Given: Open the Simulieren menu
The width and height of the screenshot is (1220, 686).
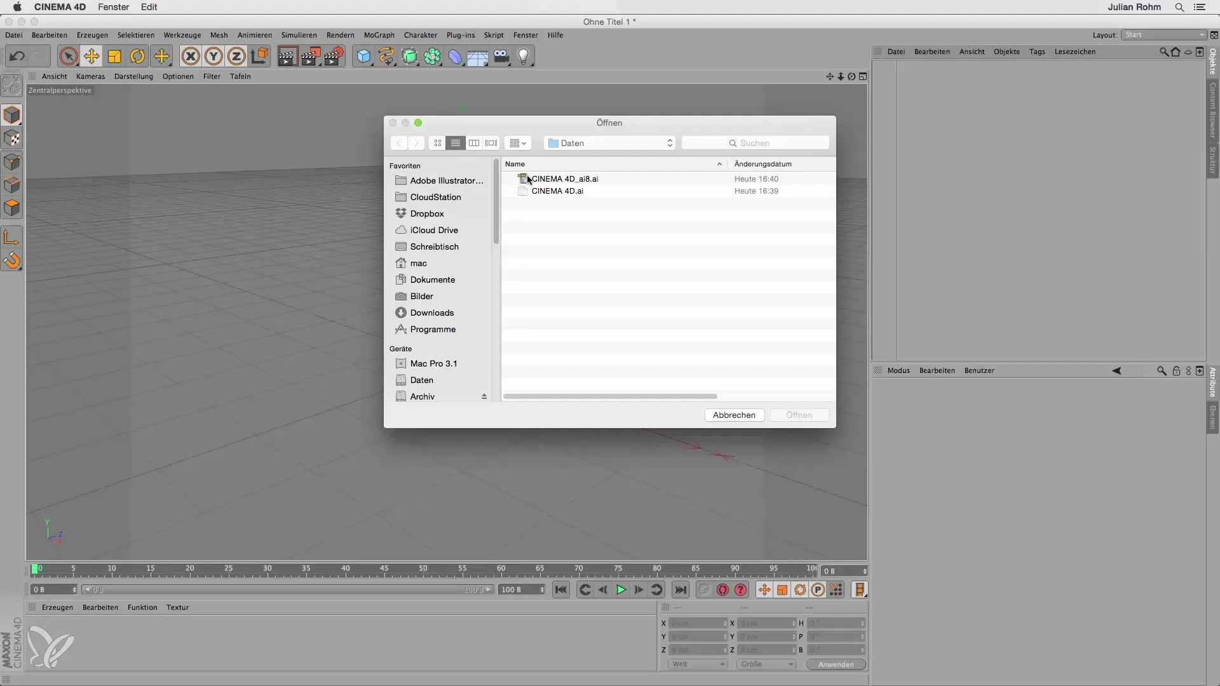Looking at the screenshot, I should pos(299,35).
